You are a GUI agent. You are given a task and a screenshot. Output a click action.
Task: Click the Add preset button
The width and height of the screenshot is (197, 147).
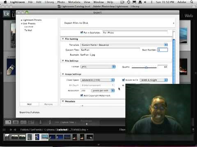(29, 104)
